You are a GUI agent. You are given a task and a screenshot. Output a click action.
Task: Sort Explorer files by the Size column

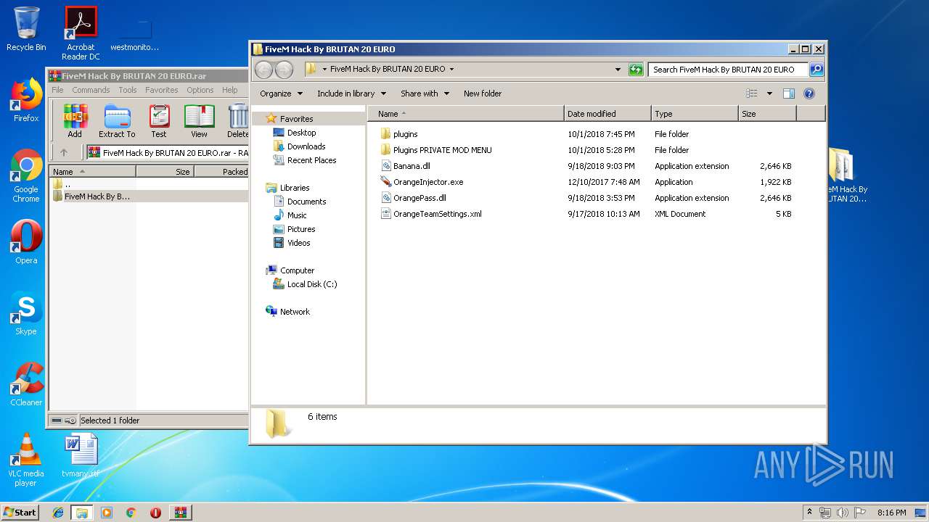[x=767, y=114]
